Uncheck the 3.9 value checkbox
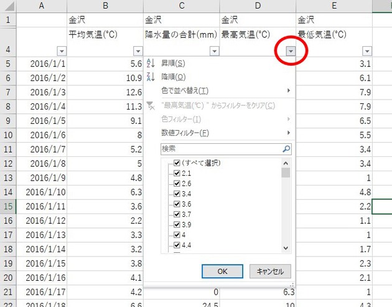The height and width of the screenshot is (307, 392). 177,224
